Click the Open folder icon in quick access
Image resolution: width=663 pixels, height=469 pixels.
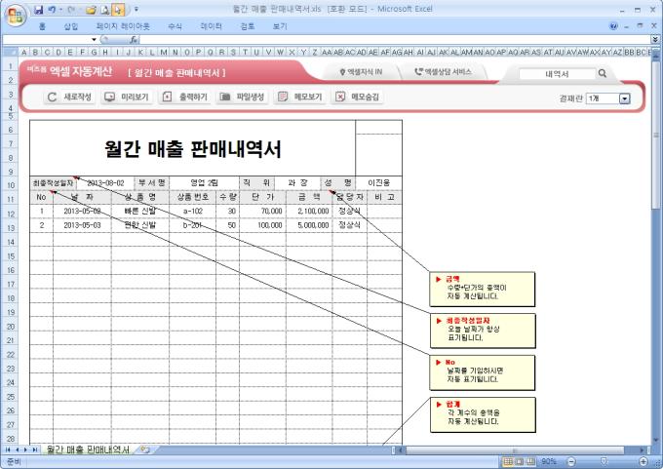(91, 10)
